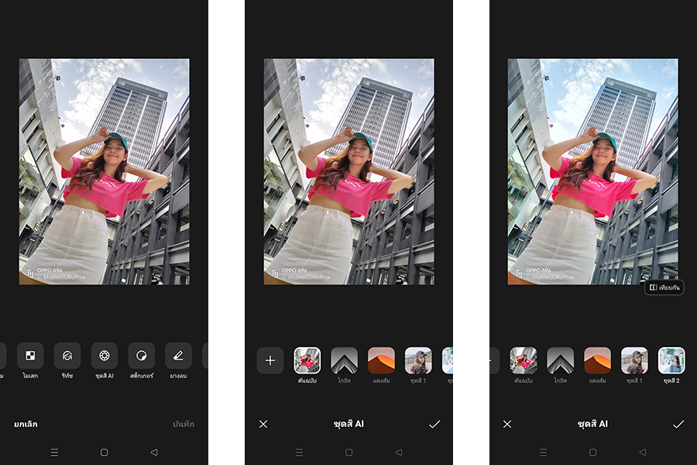Apply the โกธิค filter in middle screen
The height and width of the screenshot is (465, 697).
coord(344,360)
